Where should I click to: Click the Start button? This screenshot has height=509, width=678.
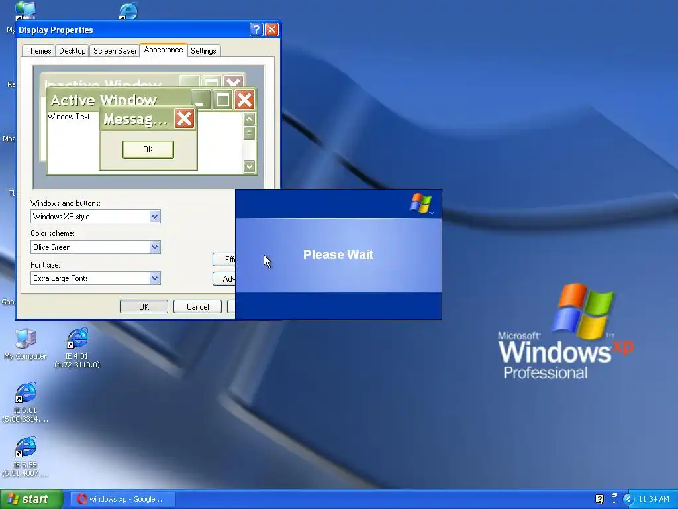click(32, 499)
